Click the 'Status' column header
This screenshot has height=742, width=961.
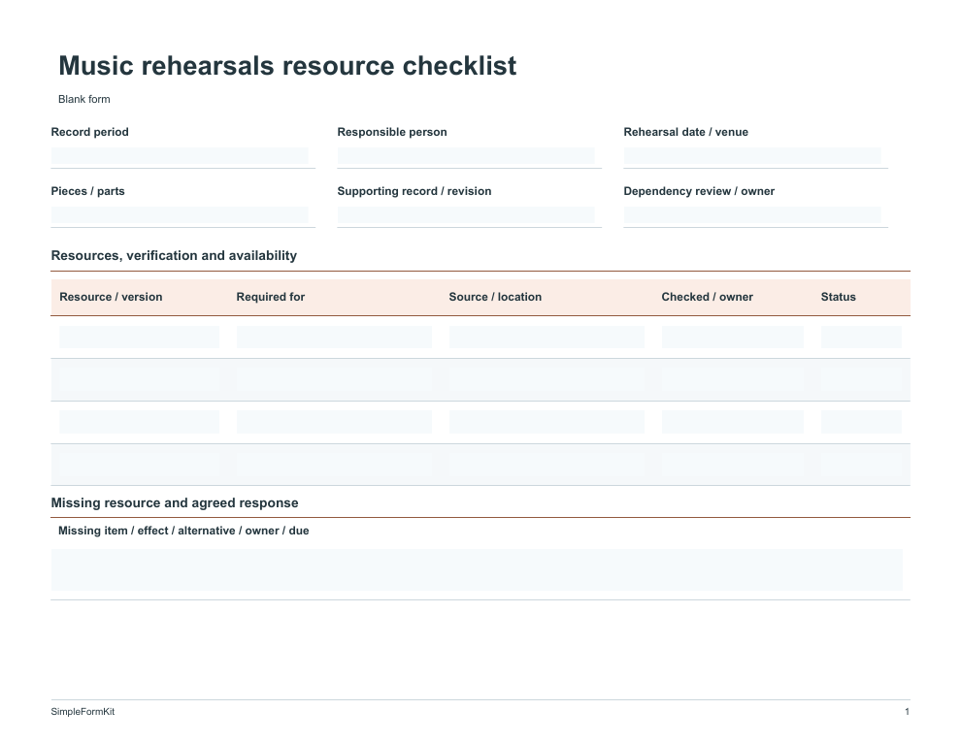click(x=839, y=297)
